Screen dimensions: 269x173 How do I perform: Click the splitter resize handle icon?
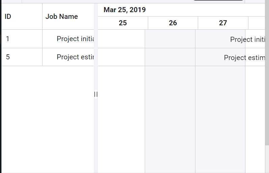click(x=96, y=94)
